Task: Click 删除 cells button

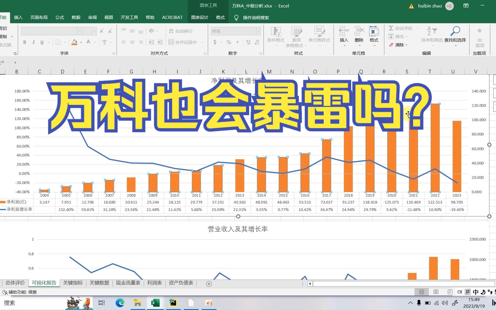Action: [x=359, y=36]
